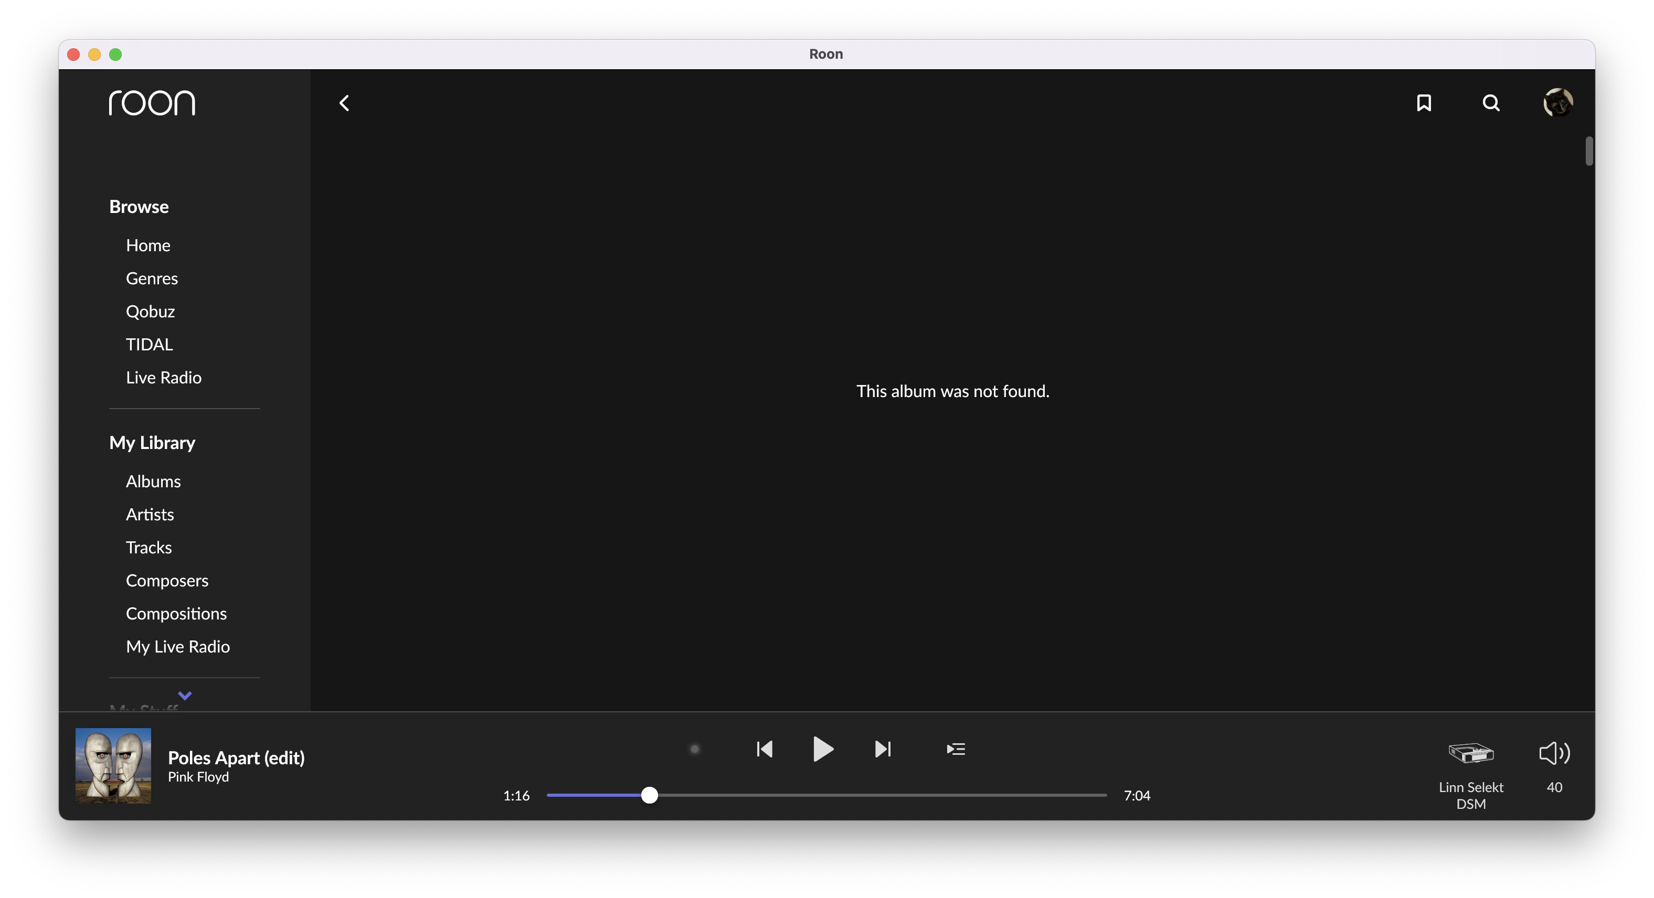Click the Division Bell album art thumbnail

[x=114, y=766]
